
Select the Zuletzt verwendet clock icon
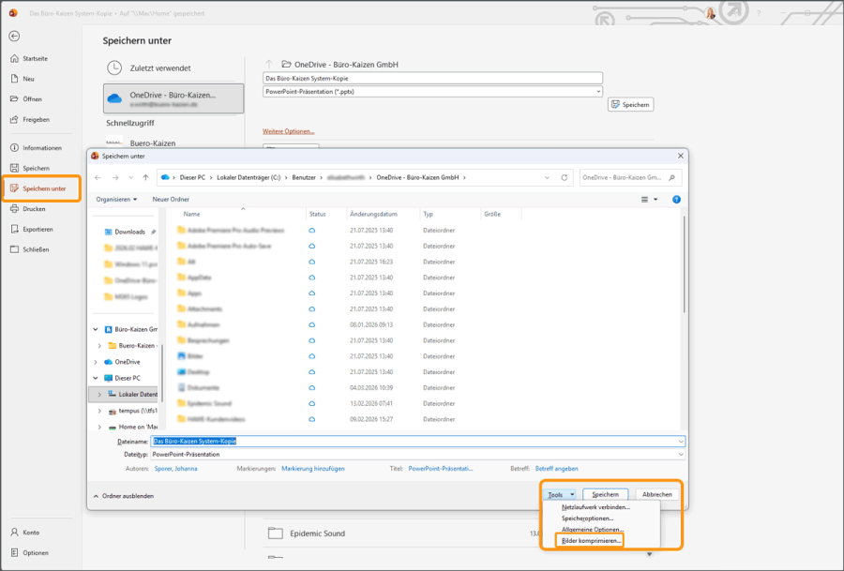tap(114, 68)
